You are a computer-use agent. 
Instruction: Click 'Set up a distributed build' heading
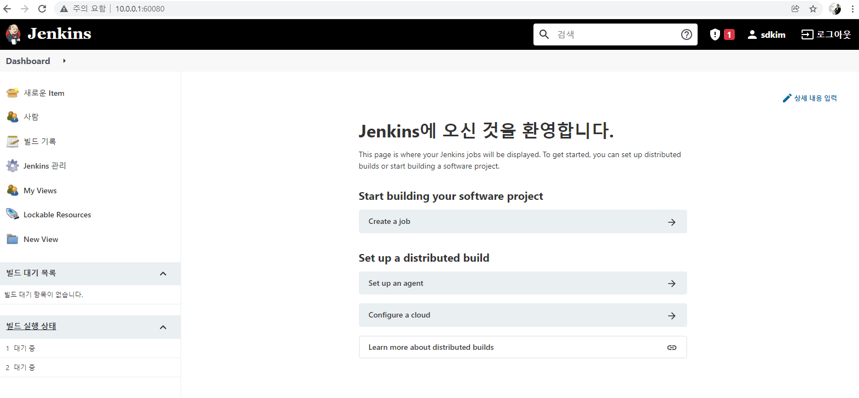(x=424, y=258)
